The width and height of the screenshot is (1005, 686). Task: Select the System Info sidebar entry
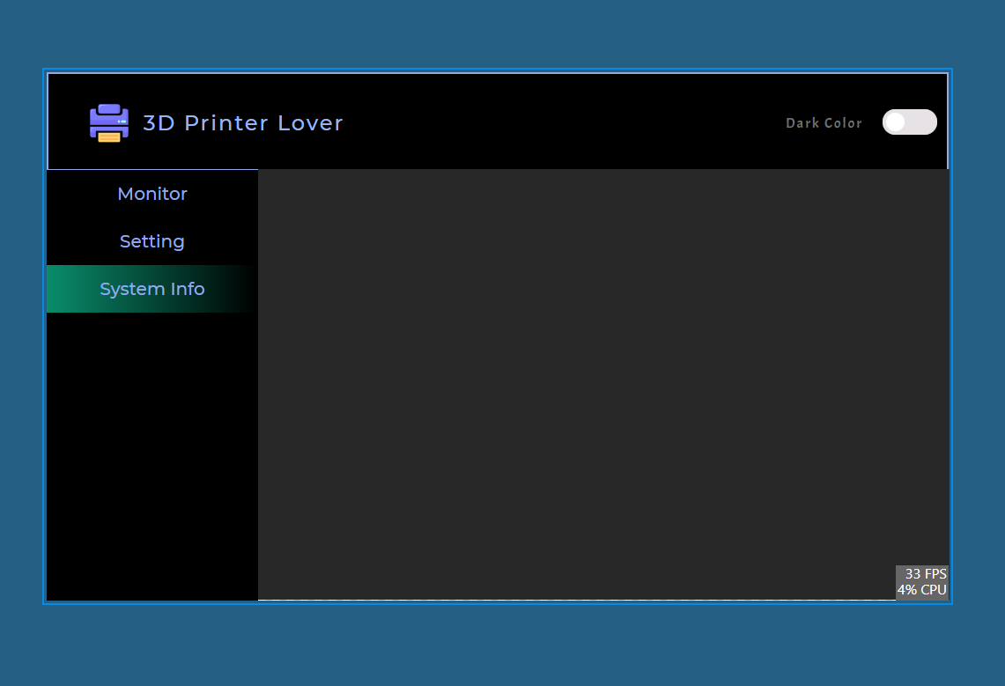click(x=152, y=289)
